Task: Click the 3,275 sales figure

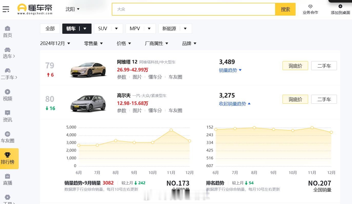Action: tap(227, 95)
